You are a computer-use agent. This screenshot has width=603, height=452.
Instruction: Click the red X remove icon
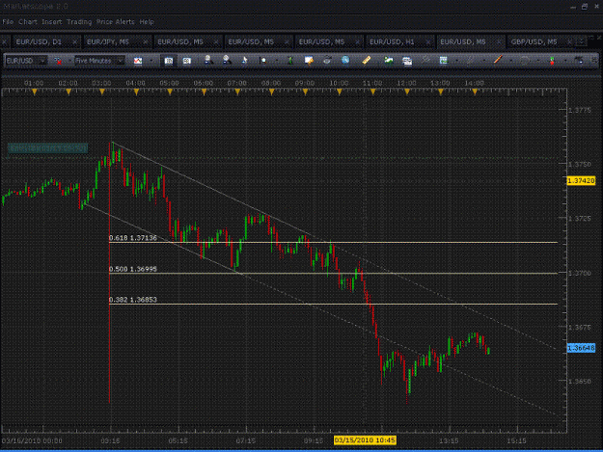coord(58,61)
